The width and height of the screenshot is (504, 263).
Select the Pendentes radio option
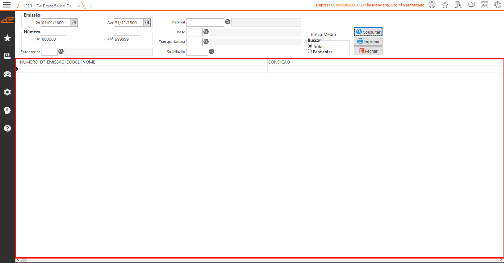click(310, 52)
